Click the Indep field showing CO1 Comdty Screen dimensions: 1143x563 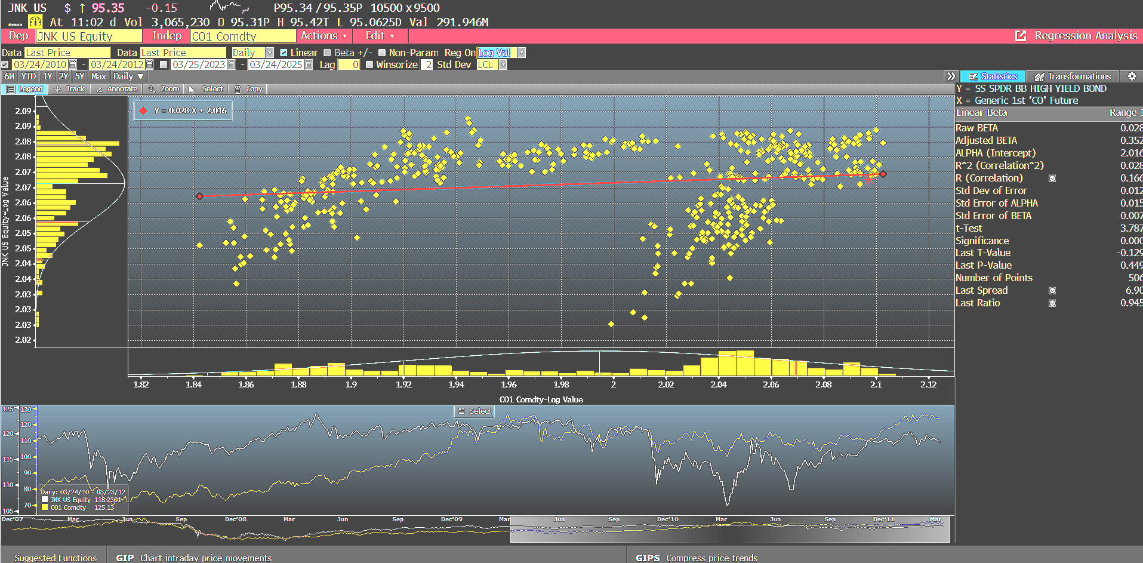click(243, 36)
